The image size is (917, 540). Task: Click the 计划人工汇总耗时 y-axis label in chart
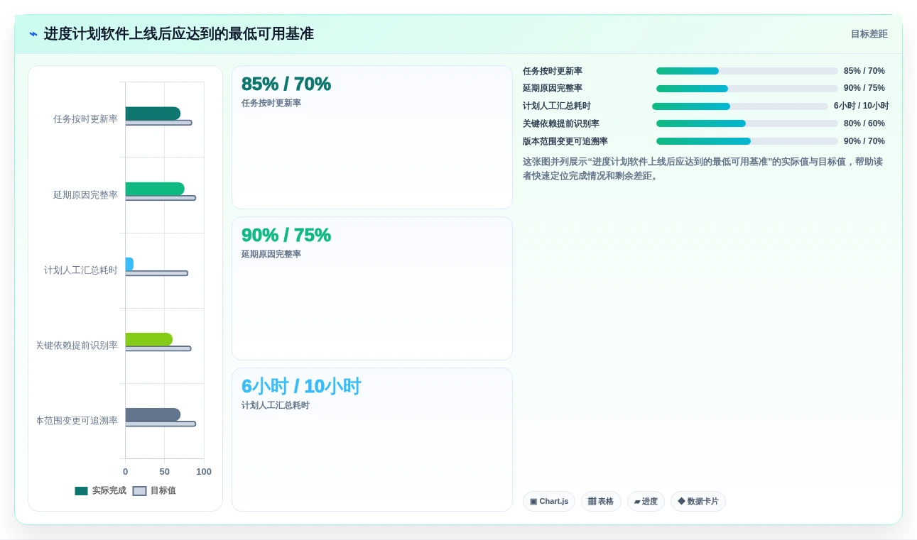click(81, 270)
